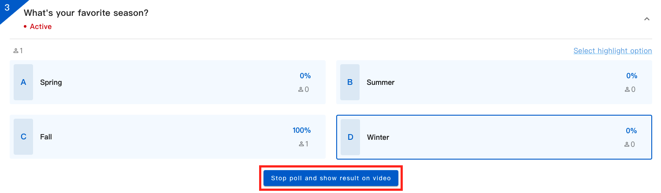The width and height of the screenshot is (661, 193).
Task: Click the Winter voter count icon
Action: (x=627, y=144)
